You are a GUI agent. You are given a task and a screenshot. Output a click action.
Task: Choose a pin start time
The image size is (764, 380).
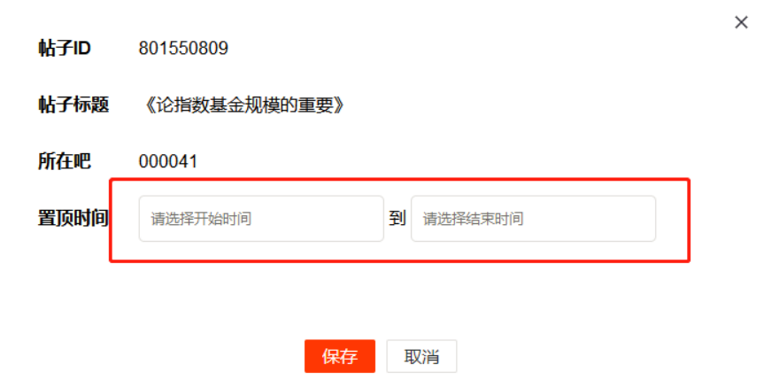click(x=261, y=219)
